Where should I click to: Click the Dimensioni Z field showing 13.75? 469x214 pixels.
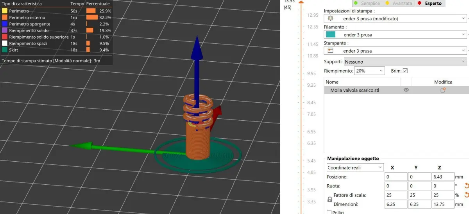pos(443,204)
